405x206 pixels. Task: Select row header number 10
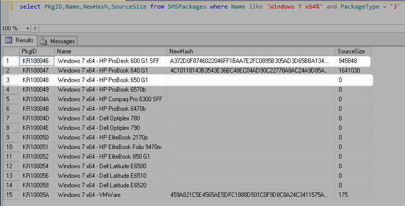[11, 147]
